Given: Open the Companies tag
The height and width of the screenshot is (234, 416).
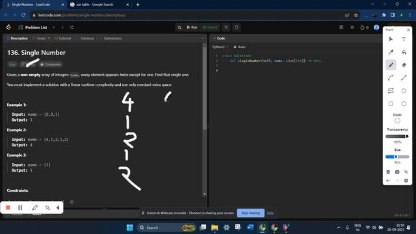Looking at the screenshot, I should (51, 64).
